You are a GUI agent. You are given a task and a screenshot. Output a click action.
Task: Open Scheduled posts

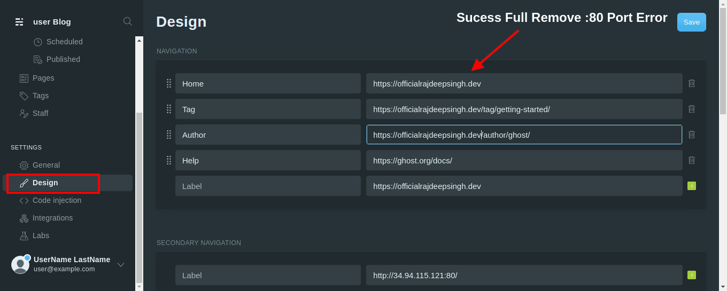click(64, 42)
